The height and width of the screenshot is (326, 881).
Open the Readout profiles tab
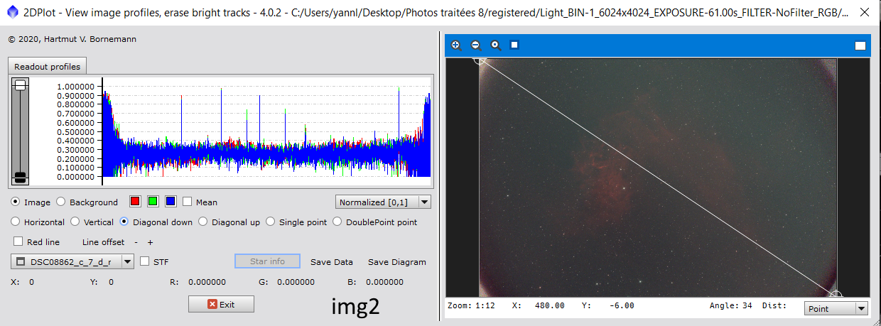(x=48, y=66)
